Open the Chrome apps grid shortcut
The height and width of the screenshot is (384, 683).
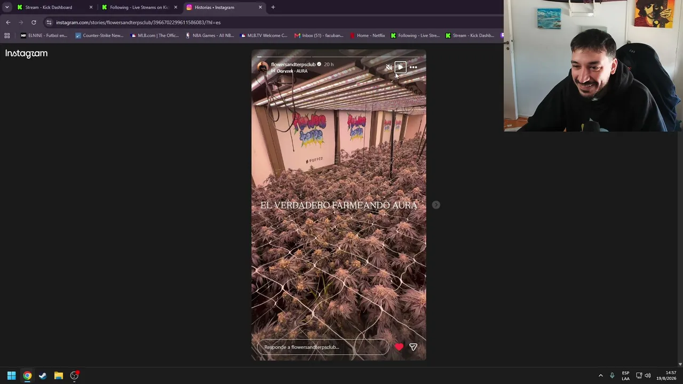click(7, 36)
